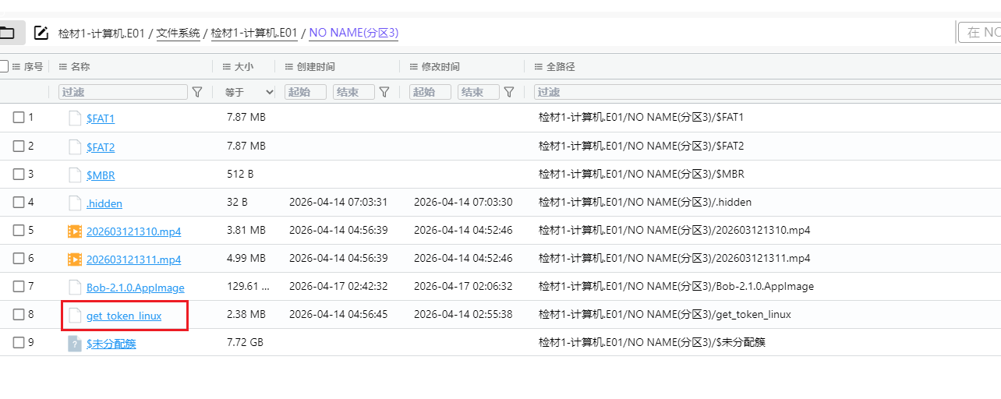Open the 大小 column header menu
The width and height of the screenshot is (1001, 399).
227,67
